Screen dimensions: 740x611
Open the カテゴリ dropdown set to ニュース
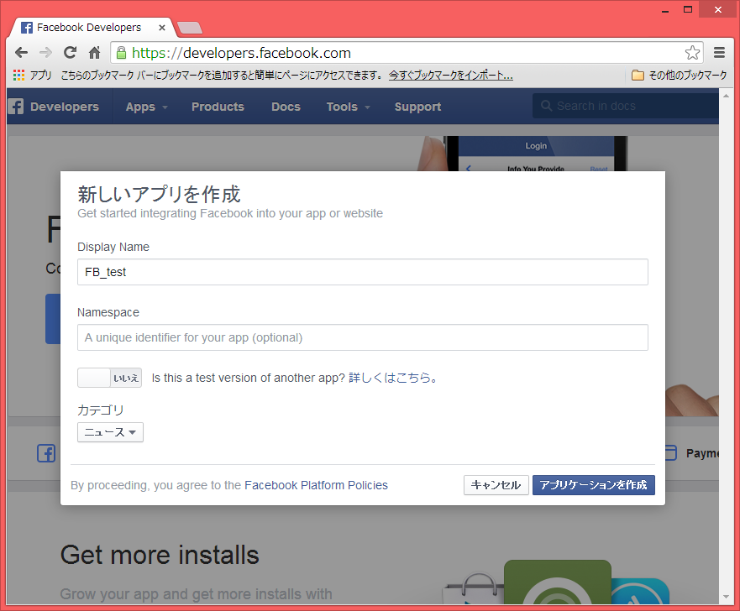[x=110, y=432]
